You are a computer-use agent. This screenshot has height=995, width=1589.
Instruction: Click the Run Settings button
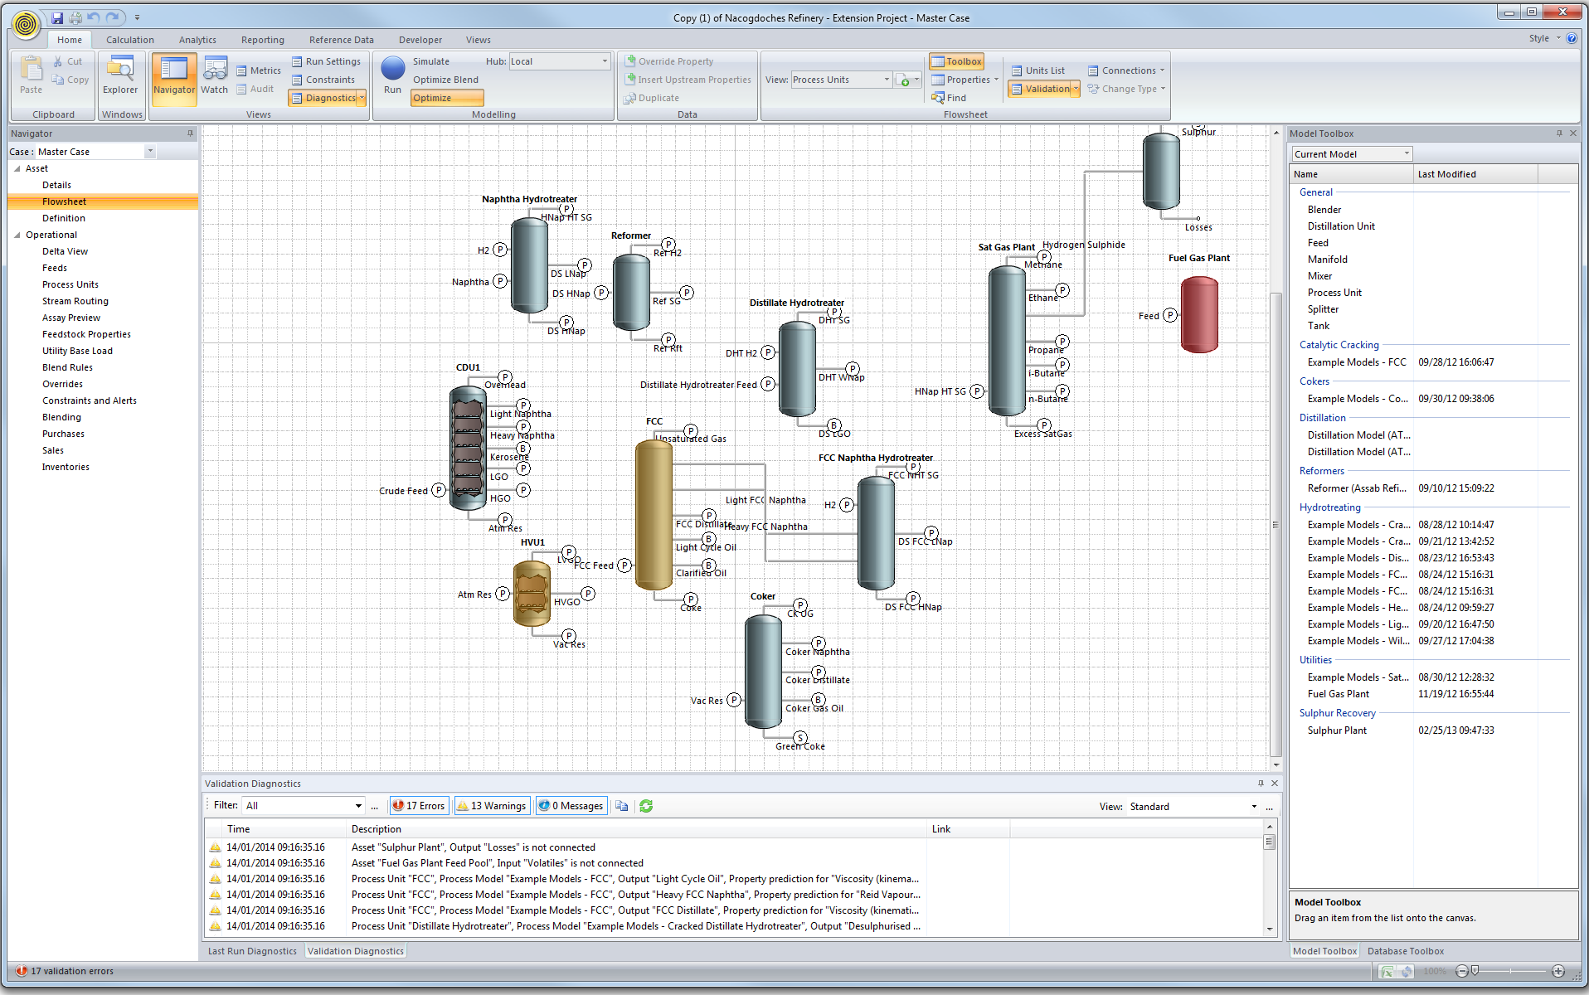point(326,61)
